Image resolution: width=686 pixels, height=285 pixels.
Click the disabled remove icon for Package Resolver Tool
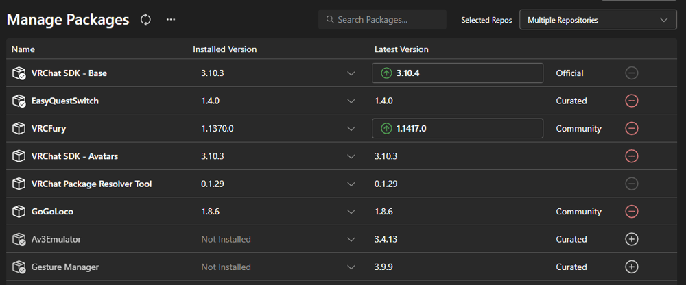coord(631,184)
